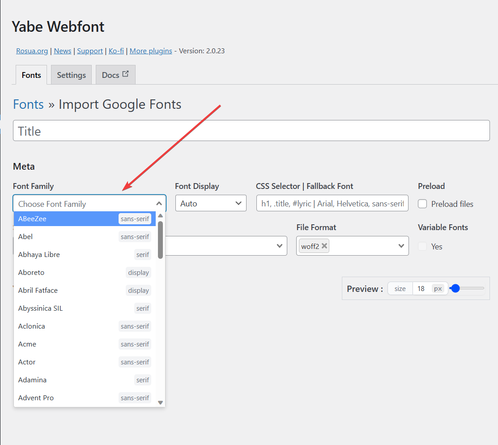Select Abril Fatface font
Image resolution: width=498 pixels, height=445 pixels.
pos(85,290)
